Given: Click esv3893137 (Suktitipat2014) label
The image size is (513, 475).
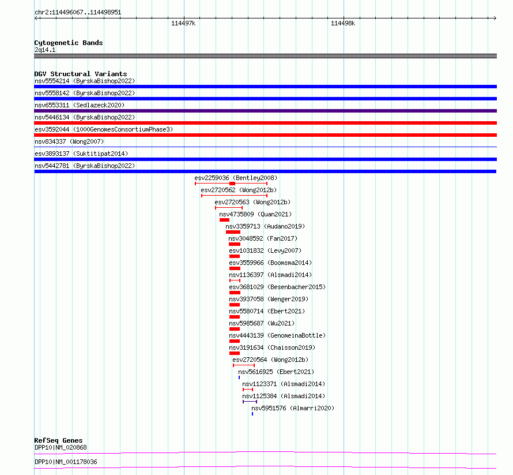Looking at the screenshot, I should point(81,154).
